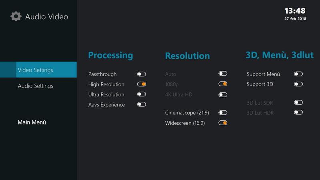Open Audio Settings menu item
Screen dimensions: 320x180
click(x=36, y=86)
